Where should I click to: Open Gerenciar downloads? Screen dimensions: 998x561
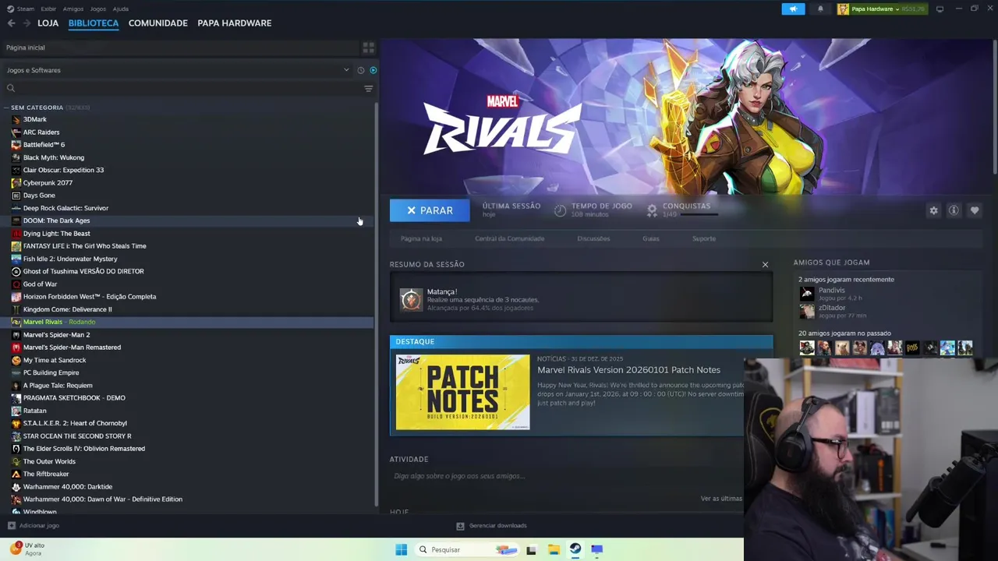(491, 526)
